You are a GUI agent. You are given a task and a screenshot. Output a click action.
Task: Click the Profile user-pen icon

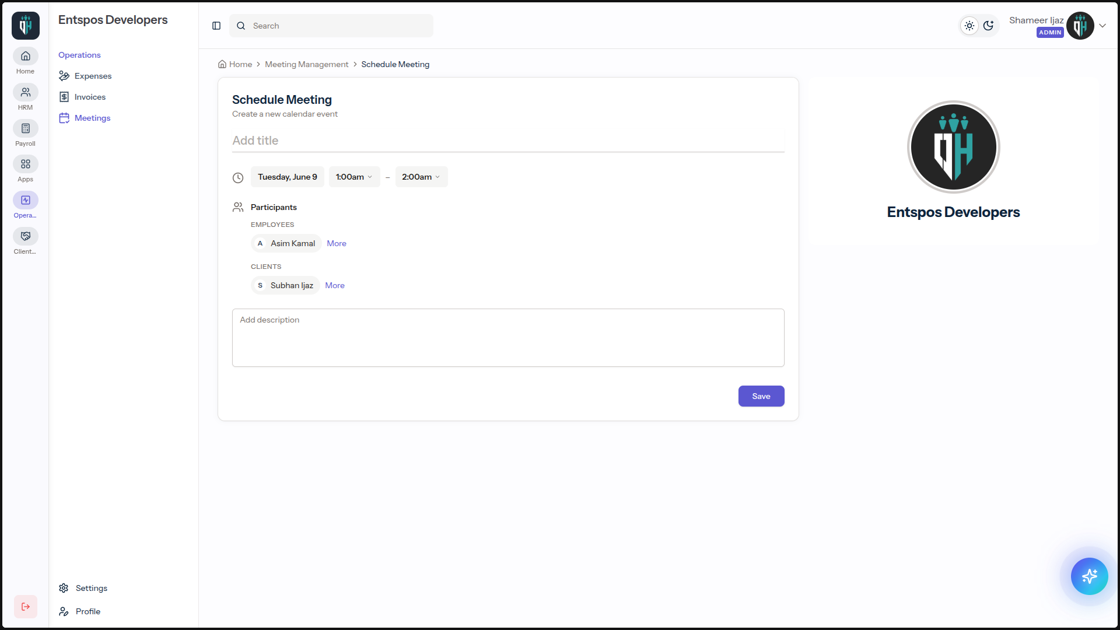tap(64, 611)
